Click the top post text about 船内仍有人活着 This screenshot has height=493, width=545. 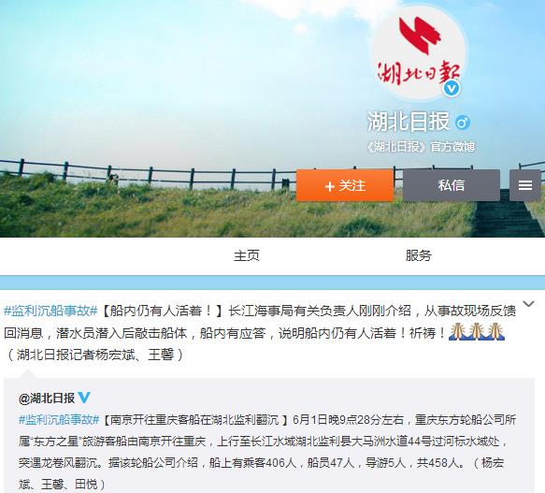[x=260, y=333]
